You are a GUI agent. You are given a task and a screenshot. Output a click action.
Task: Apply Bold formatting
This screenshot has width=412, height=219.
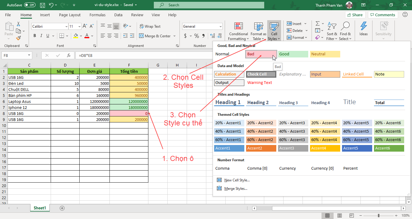pyautogui.click(x=35, y=36)
